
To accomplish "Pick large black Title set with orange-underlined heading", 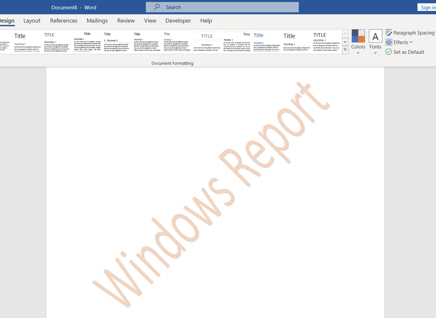I will tap(297, 42).
